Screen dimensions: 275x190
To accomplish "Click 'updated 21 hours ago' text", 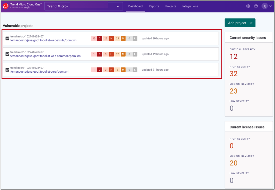I will pos(155,70).
